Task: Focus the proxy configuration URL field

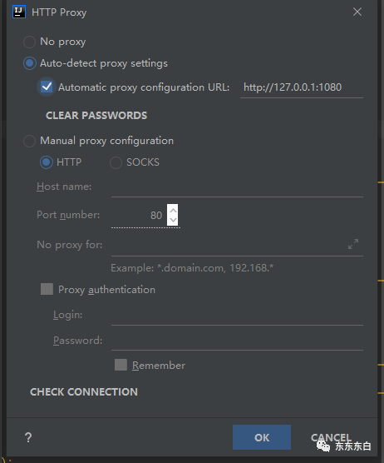Action: click(302, 87)
